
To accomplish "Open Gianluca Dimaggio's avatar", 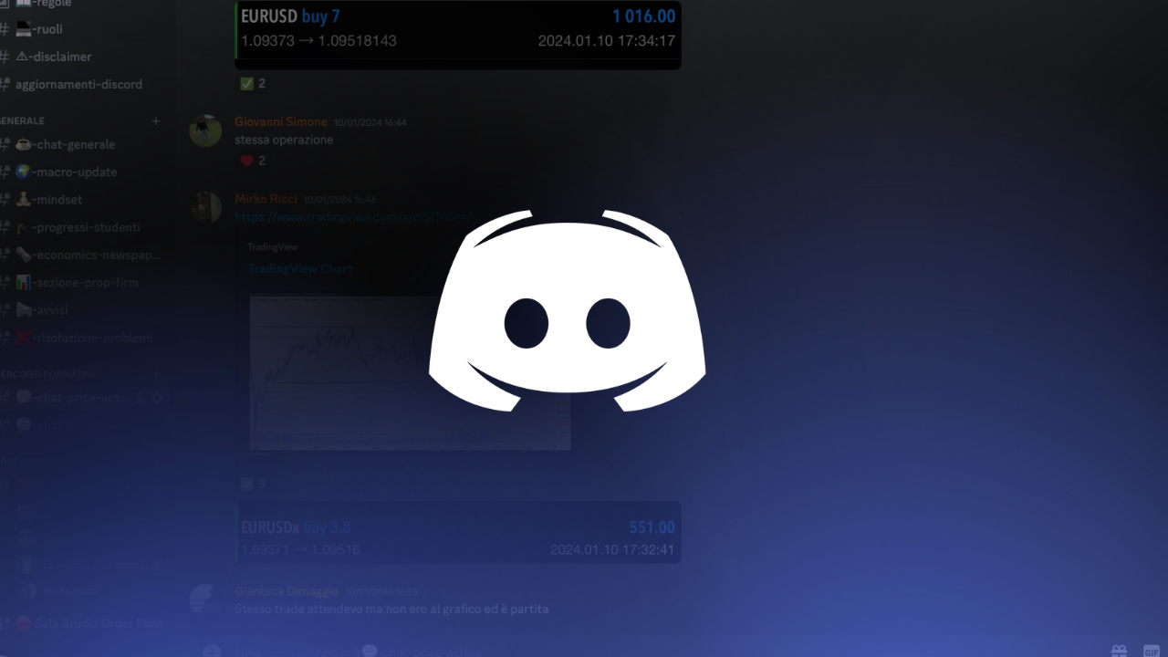I will click(x=205, y=600).
